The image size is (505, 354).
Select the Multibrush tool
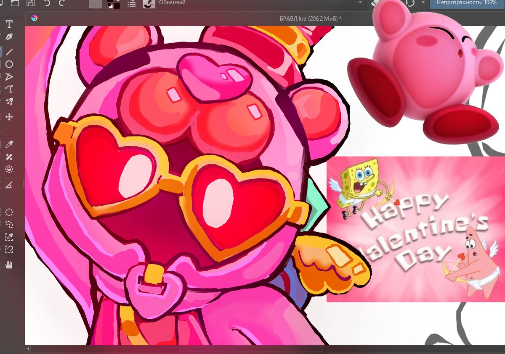point(9,101)
